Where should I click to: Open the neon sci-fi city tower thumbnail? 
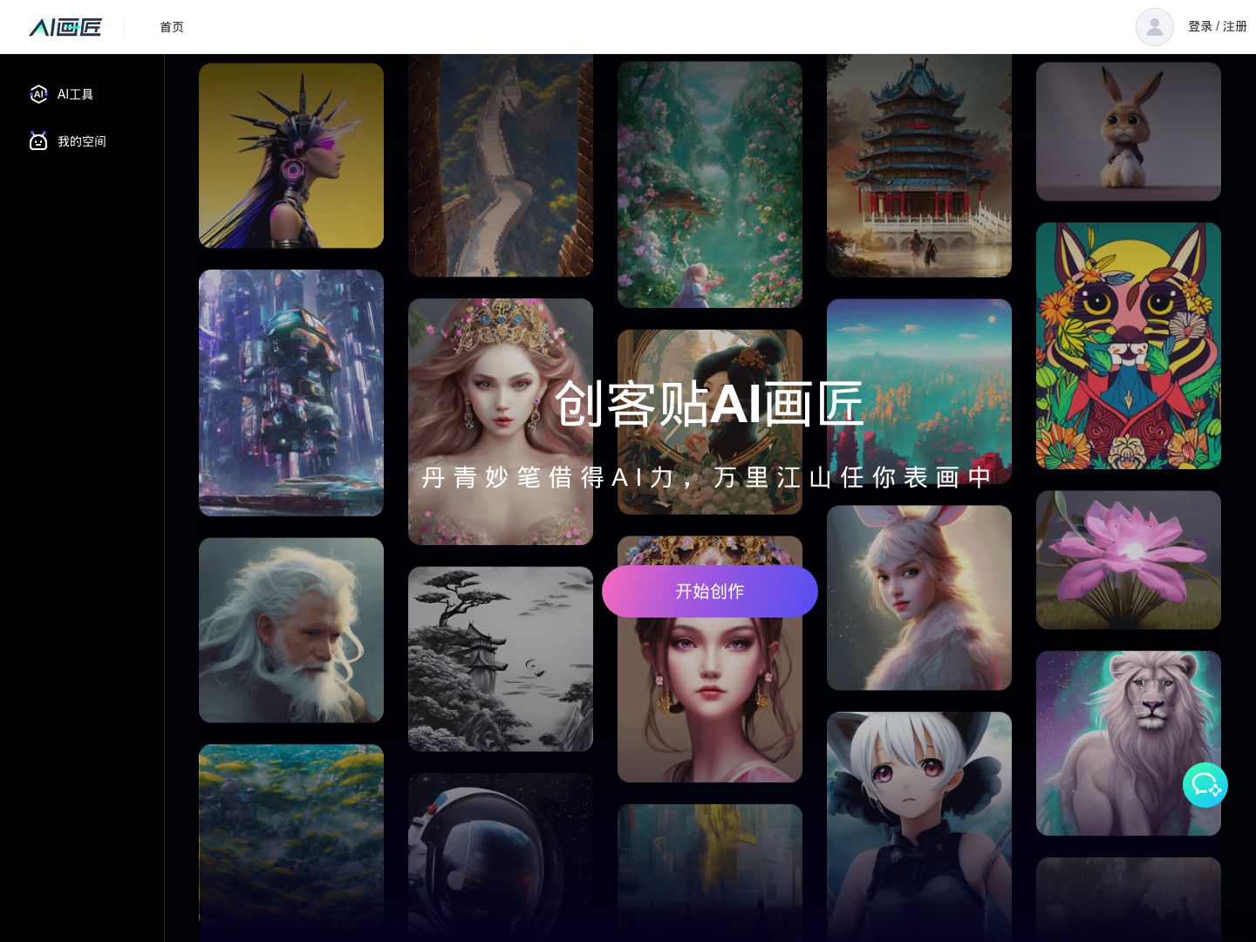pos(291,392)
